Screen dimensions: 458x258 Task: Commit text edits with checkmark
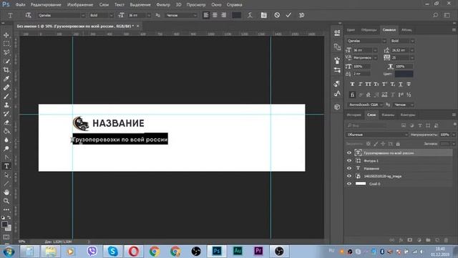coord(288,15)
